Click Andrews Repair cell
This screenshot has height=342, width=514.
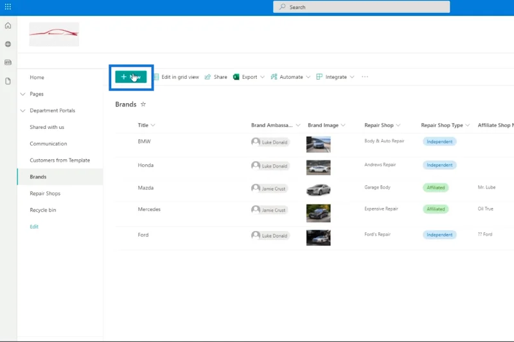pyautogui.click(x=380, y=165)
